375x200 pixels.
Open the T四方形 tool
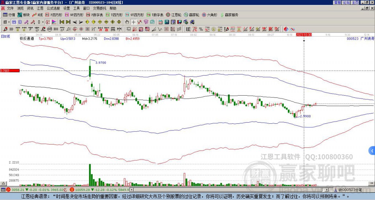click(114, 15)
